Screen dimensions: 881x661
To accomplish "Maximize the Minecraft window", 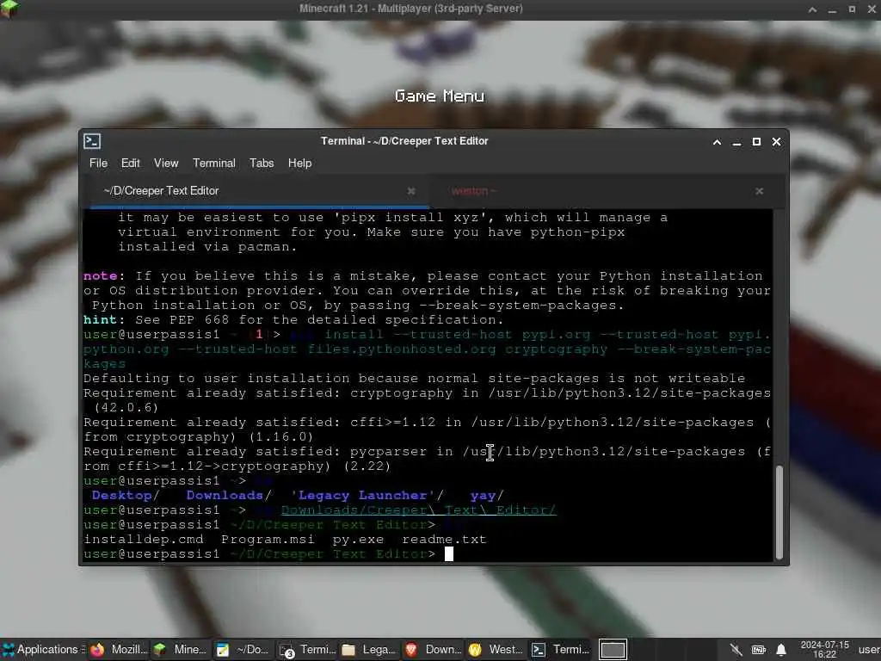I will (852, 9).
